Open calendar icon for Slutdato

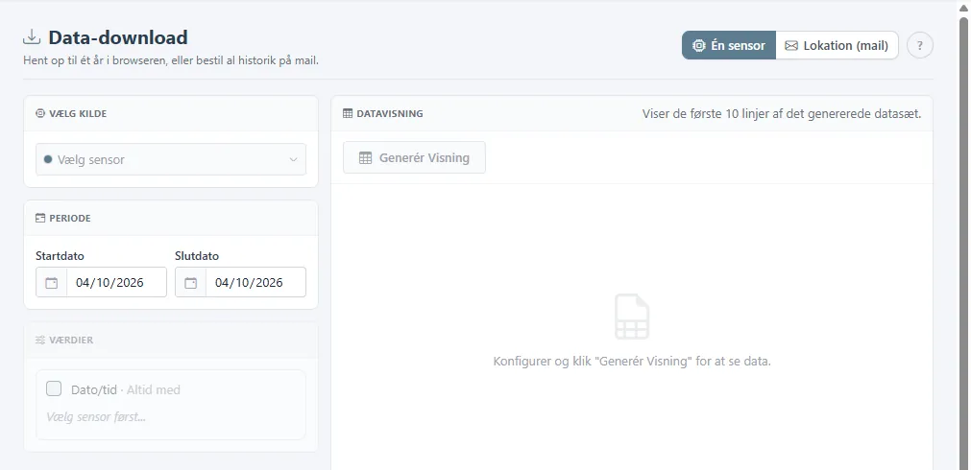click(x=191, y=283)
